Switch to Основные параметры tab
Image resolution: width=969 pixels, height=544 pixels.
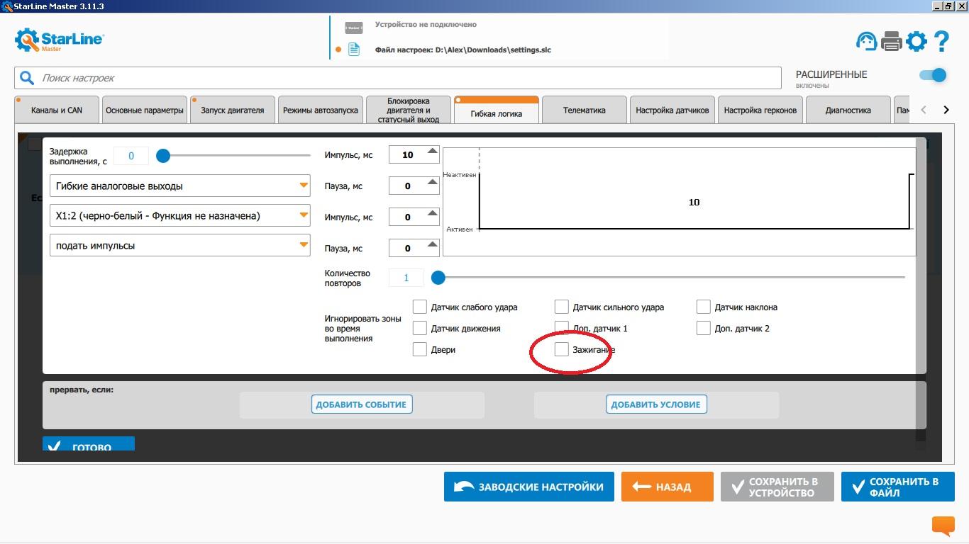(x=145, y=110)
